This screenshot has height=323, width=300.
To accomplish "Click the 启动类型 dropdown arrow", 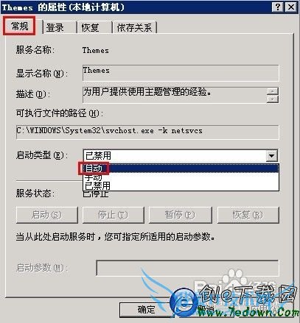I will (271, 155).
